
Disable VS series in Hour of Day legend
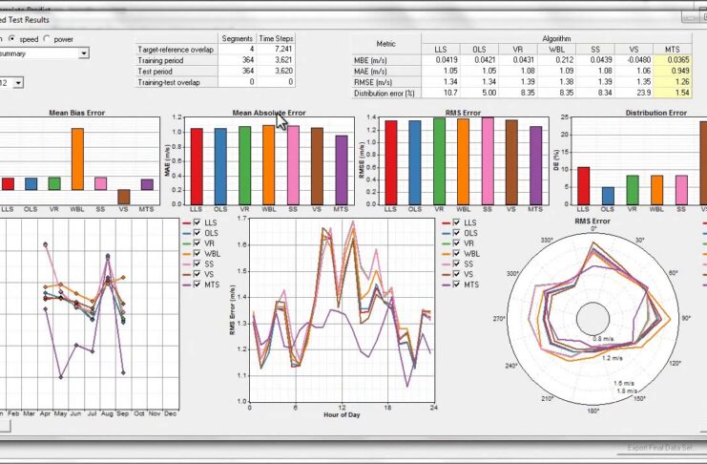[x=458, y=274]
